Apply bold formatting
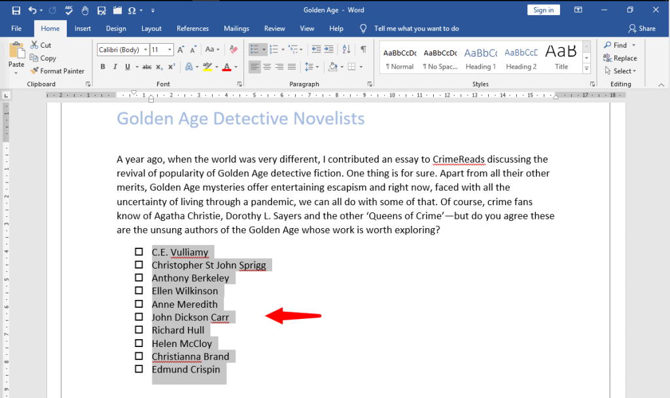670x398 pixels. (103, 67)
